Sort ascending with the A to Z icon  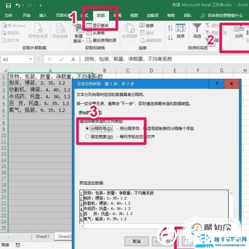(x=170, y=28)
